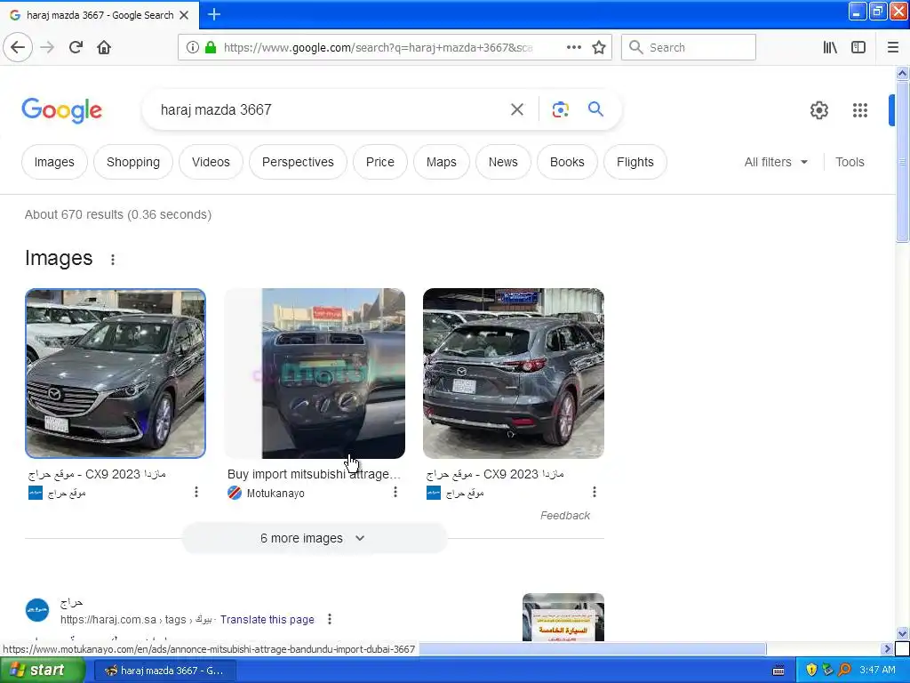Screen dimensions: 910x683
Task: Reload the current page
Action: (x=76, y=47)
